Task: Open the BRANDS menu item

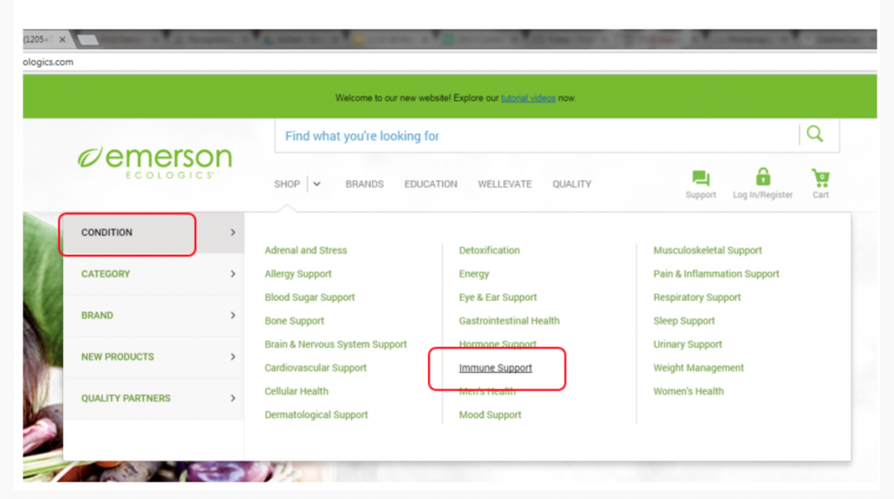Action: click(x=364, y=184)
